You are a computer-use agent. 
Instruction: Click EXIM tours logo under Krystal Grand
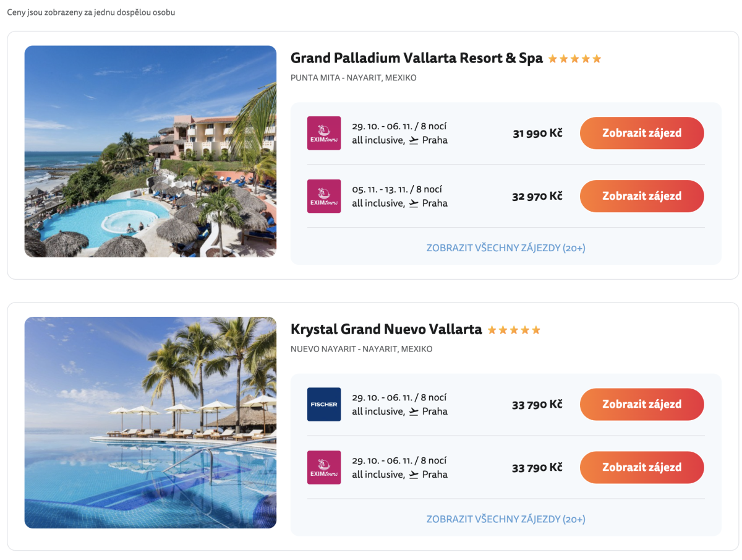tap(323, 467)
